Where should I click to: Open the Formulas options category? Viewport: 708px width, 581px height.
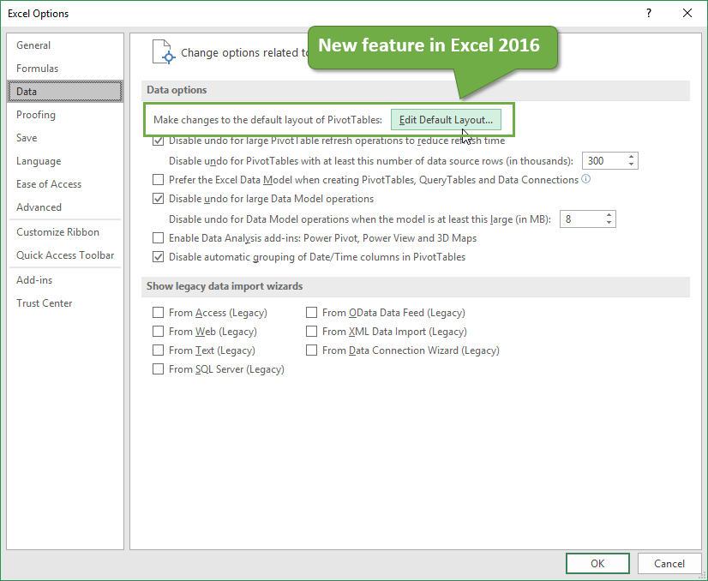pyautogui.click(x=38, y=69)
